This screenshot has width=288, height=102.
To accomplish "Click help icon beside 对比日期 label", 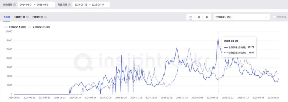I will [69, 5].
